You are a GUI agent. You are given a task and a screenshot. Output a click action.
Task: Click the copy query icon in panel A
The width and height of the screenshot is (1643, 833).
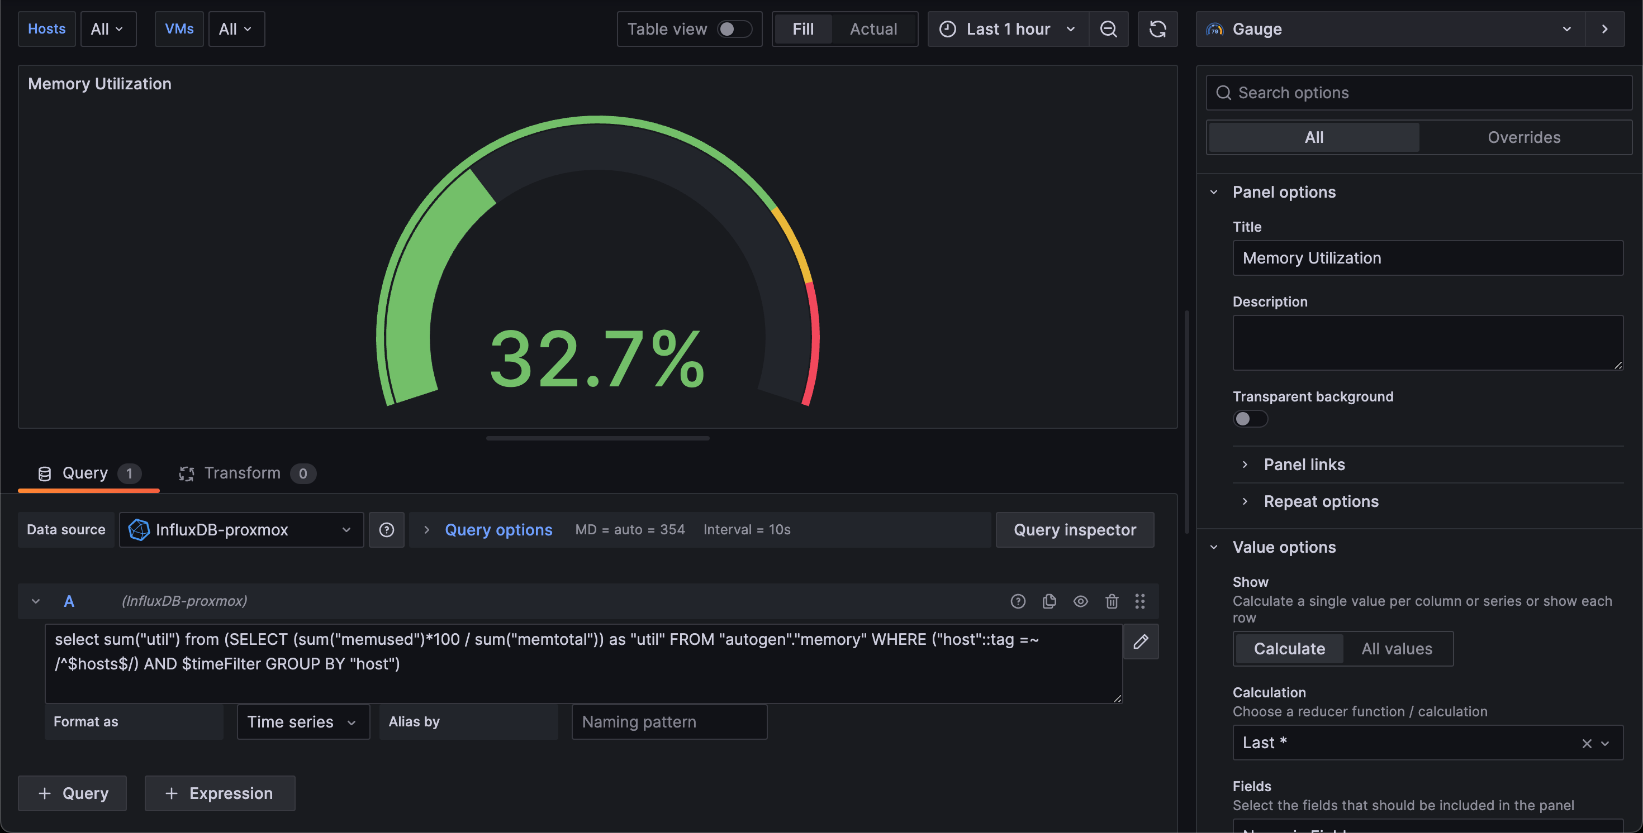(x=1048, y=600)
